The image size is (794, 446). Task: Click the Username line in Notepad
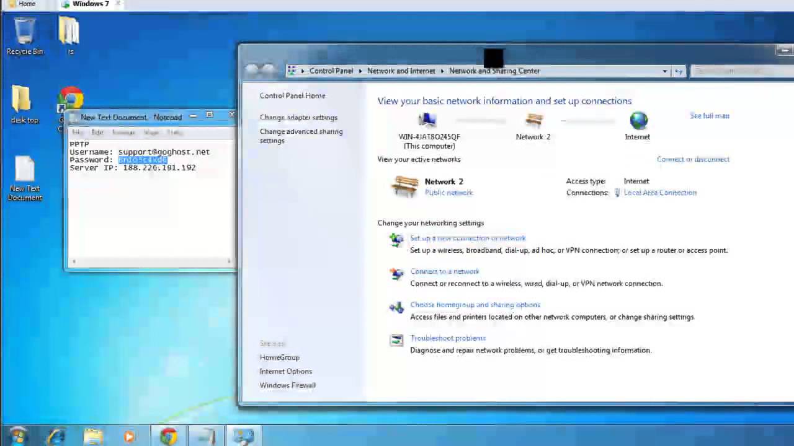click(140, 152)
